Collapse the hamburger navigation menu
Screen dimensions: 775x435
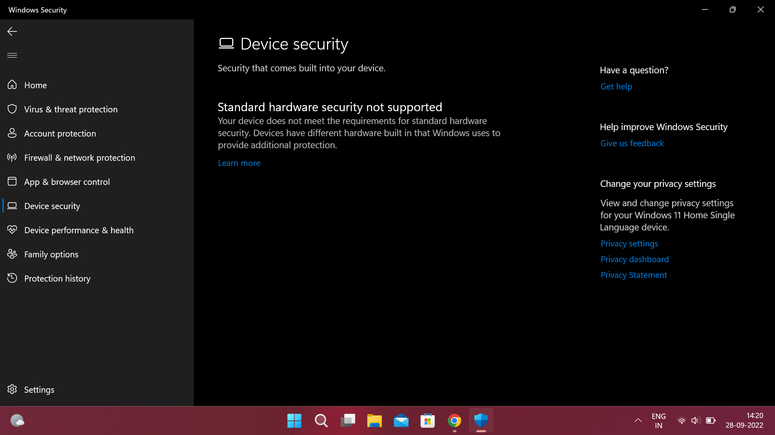coord(12,55)
